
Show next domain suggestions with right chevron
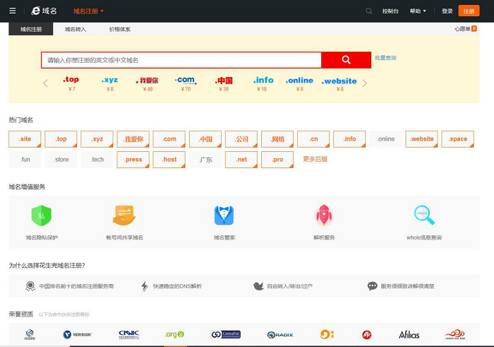365,83
